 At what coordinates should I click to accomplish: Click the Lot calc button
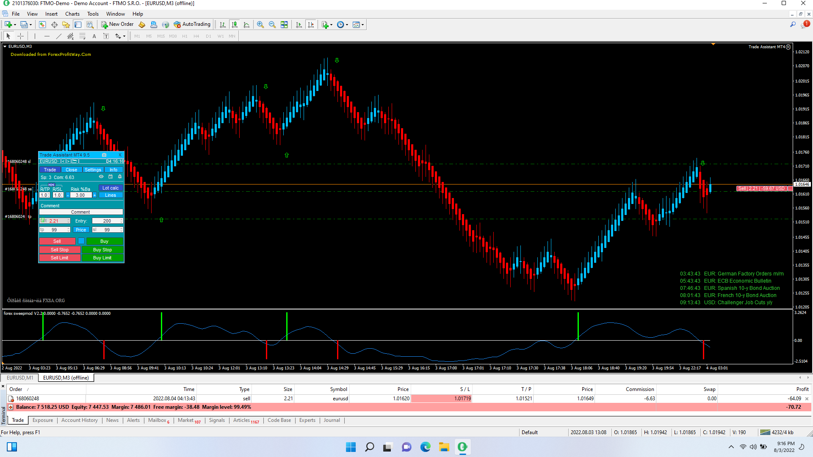tap(111, 188)
